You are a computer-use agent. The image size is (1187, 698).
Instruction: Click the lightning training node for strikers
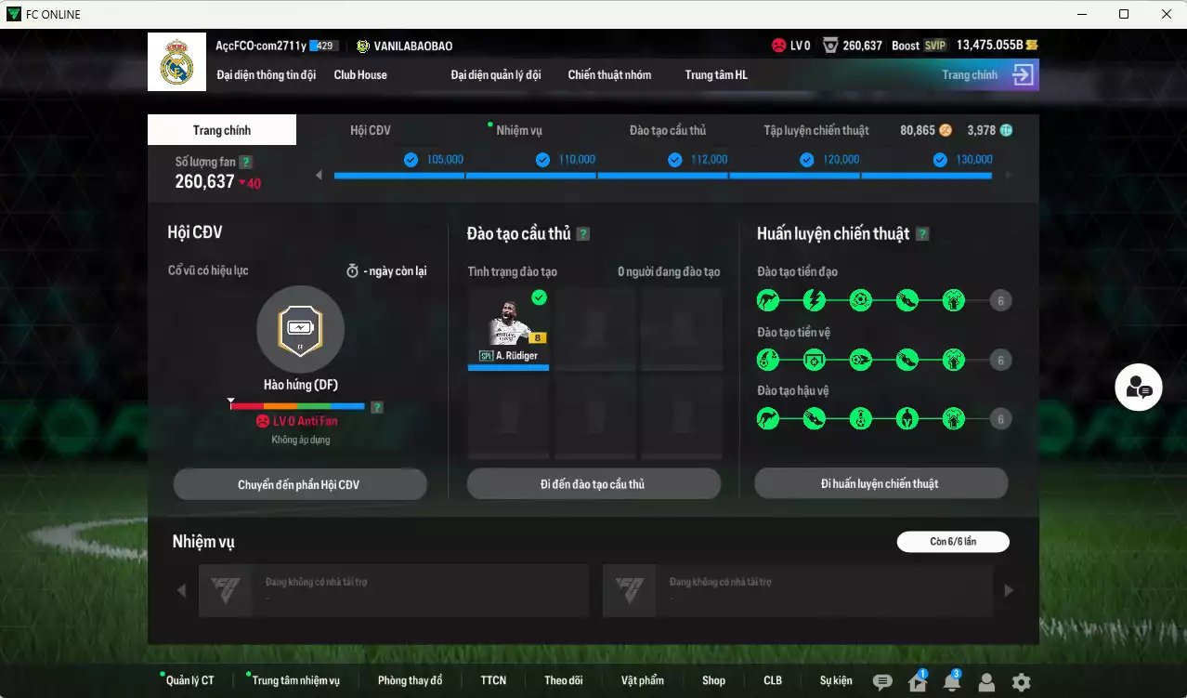[815, 299]
